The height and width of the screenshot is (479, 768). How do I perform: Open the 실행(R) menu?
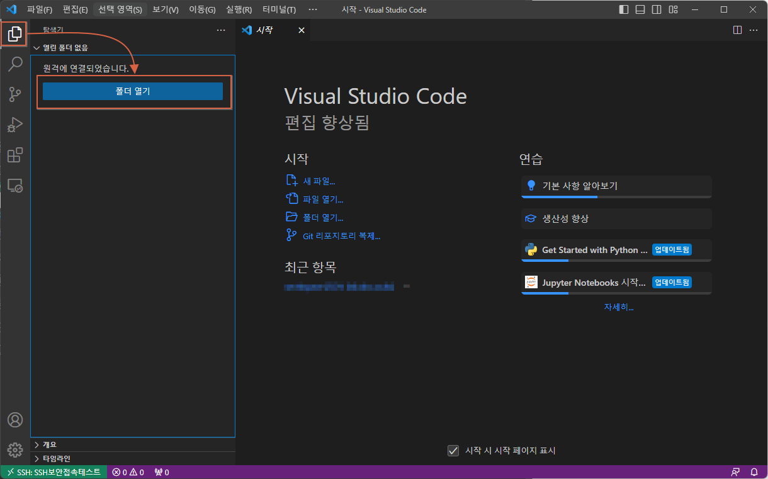click(x=239, y=10)
